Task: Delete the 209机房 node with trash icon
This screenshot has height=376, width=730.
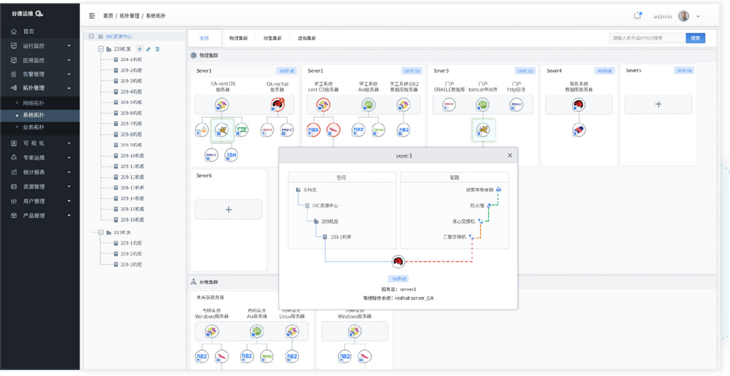Action: (157, 49)
